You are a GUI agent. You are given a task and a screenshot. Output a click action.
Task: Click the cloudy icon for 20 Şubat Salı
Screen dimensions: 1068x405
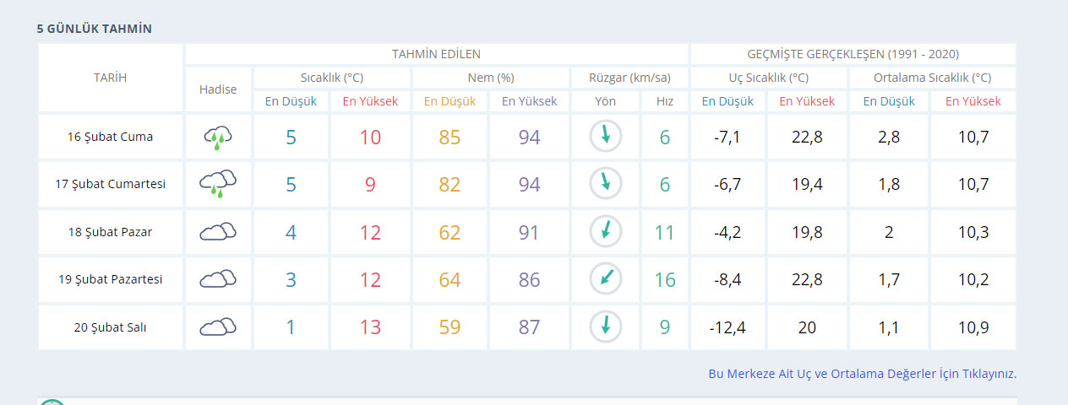[218, 327]
